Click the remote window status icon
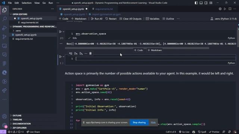 point(3,132)
